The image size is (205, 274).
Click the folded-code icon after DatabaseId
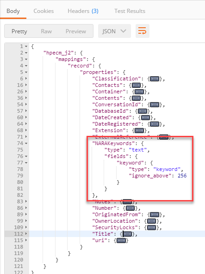143,111
